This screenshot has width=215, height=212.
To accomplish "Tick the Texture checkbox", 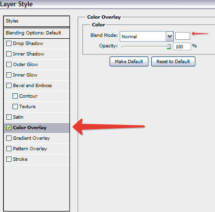I will coord(15,107).
